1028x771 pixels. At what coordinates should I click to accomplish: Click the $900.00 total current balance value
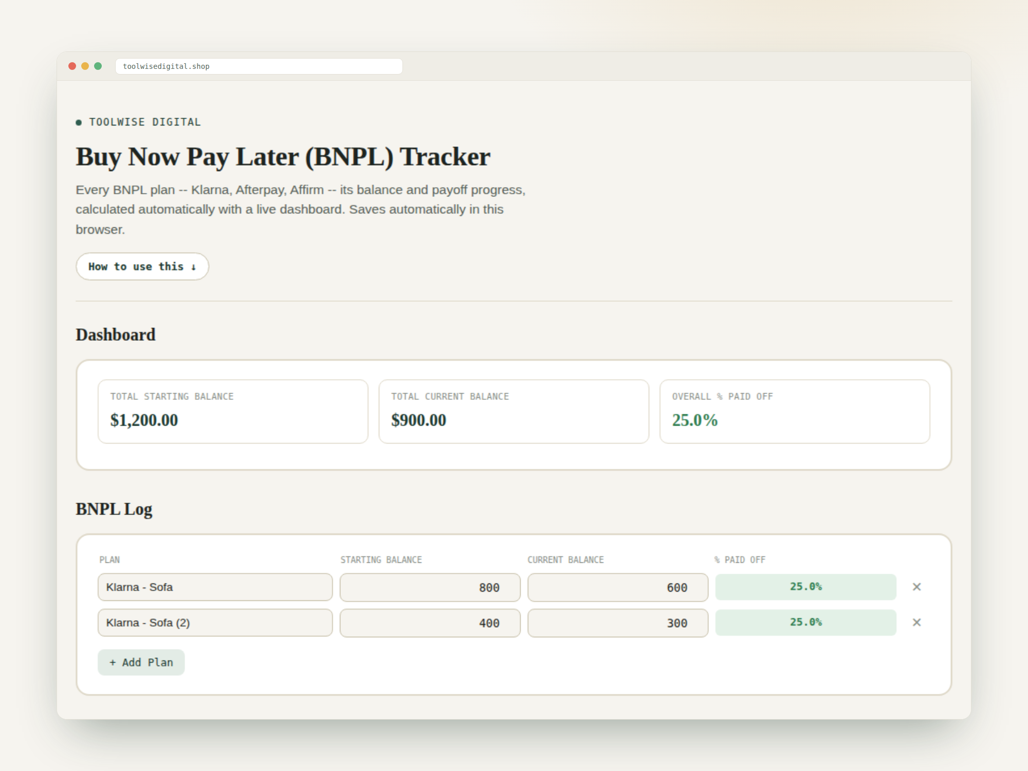[x=419, y=420]
